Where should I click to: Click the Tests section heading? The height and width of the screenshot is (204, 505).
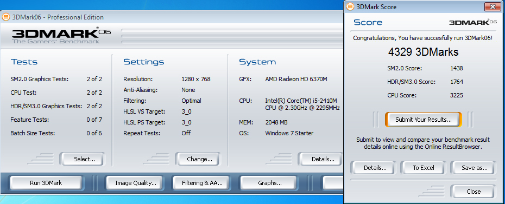pyautogui.click(x=24, y=62)
